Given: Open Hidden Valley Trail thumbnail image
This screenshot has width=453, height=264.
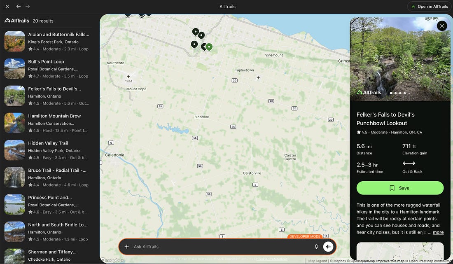Looking at the screenshot, I should click(14, 150).
